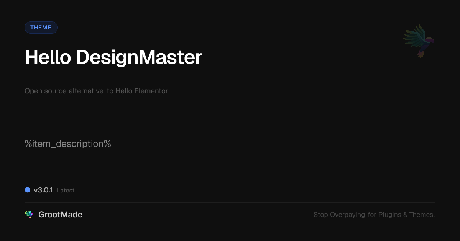
Task: Click the large faded bird logo
Action: pyautogui.click(x=419, y=41)
